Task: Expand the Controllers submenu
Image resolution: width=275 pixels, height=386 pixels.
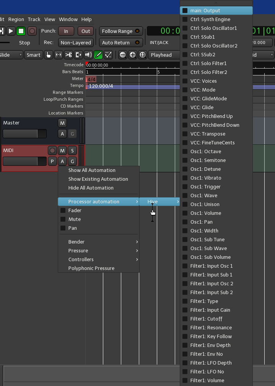Action: (x=98, y=260)
